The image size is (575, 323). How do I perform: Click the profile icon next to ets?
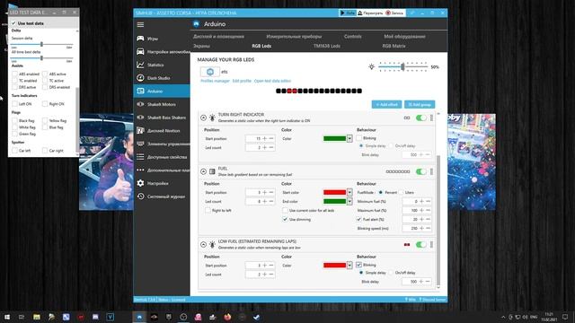(210, 72)
